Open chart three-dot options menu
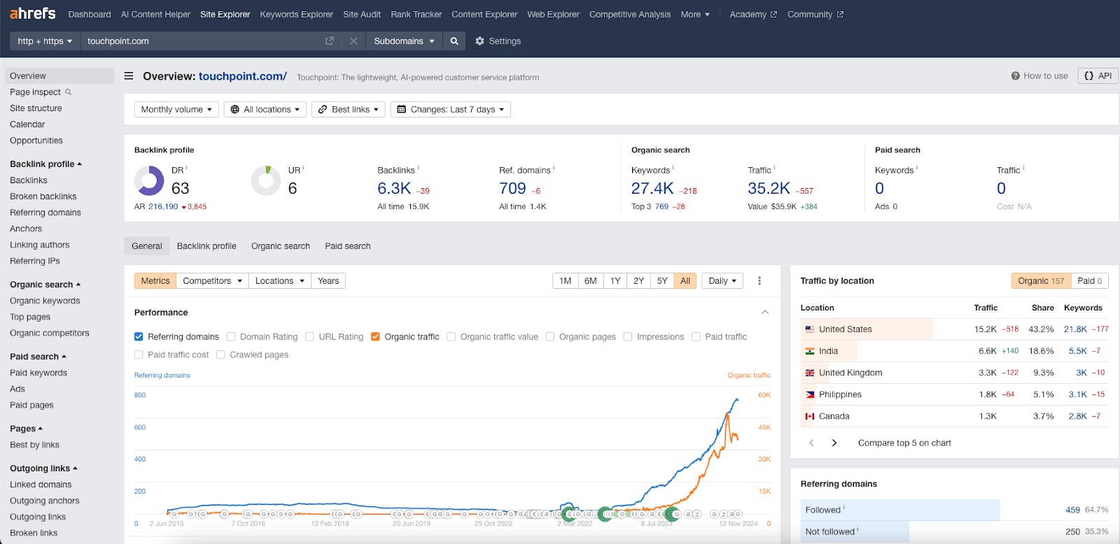This screenshot has width=1120, height=544. click(759, 280)
